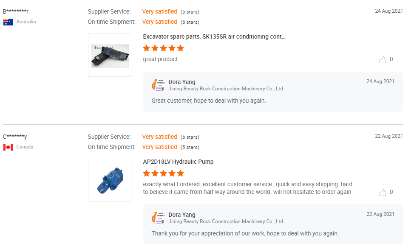Click the company name in the 24 Aug reply
This screenshot has height=252, width=414.
pyautogui.click(x=226, y=89)
